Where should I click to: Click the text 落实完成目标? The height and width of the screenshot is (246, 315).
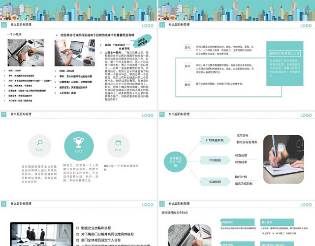pyautogui.click(x=244, y=184)
